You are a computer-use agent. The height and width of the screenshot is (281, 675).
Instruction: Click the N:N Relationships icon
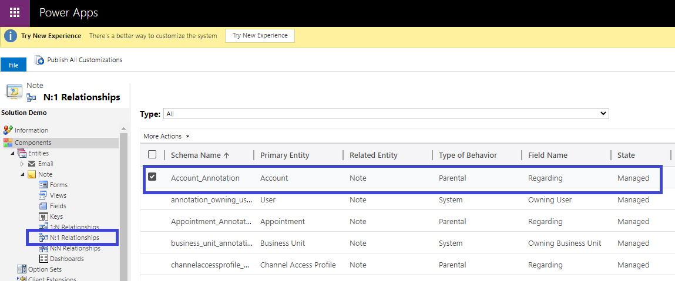(x=43, y=248)
